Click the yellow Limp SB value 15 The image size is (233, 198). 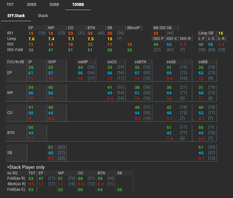tap(221, 33)
